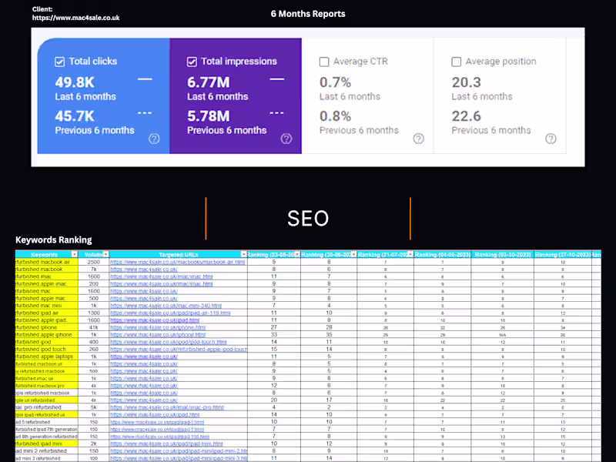
Task: Open the macbook-air.html URL link
Action: tap(178, 262)
